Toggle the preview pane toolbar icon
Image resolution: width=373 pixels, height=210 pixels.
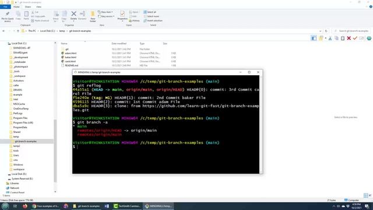[x=314, y=38]
